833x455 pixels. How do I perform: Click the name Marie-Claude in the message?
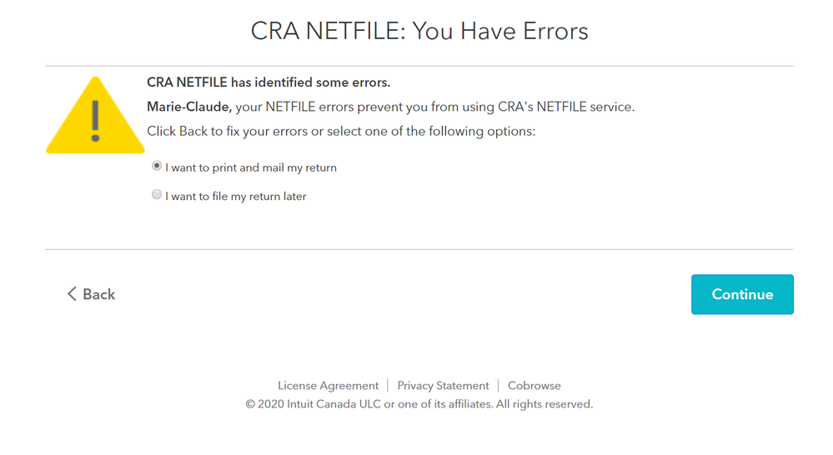pyautogui.click(x=189, y=107)
